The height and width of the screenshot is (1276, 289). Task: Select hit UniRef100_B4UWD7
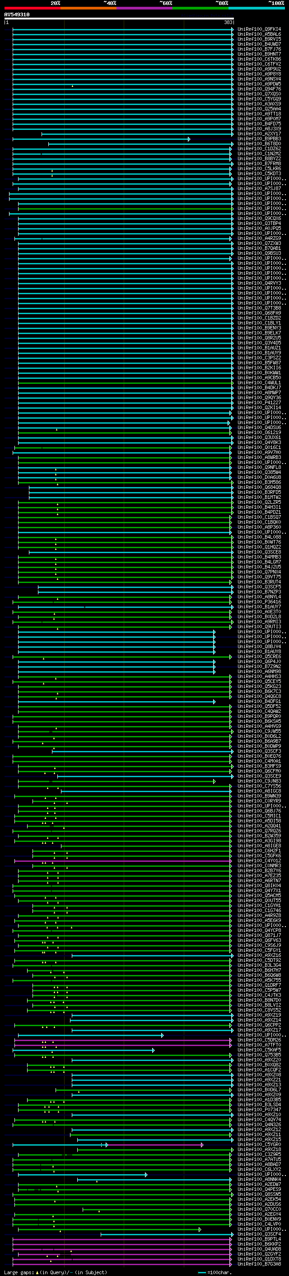coord(259,44)
